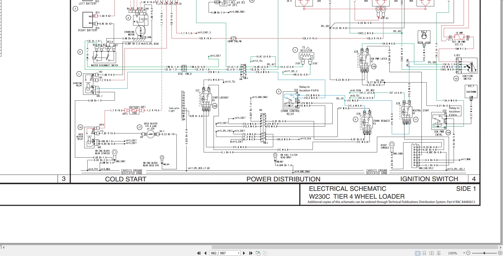The height and width of the screenshot is (256, 503).
Task: Click the IGNITION SWITCH section label
Action: click(x=429, y=179)
